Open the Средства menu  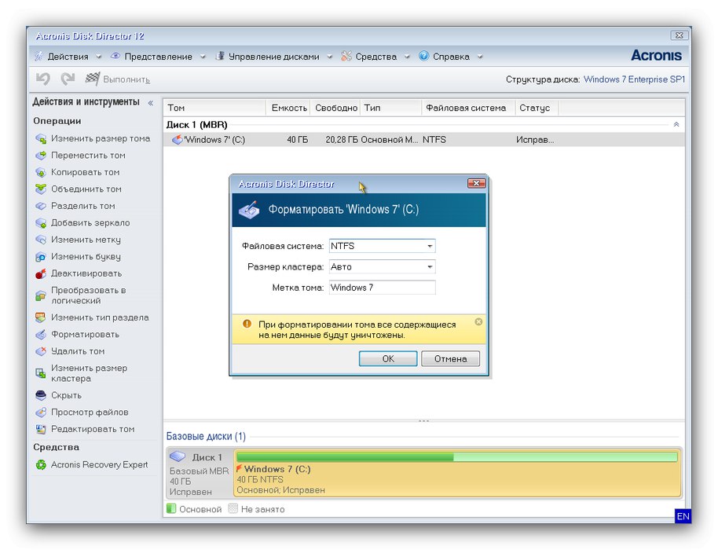pyautogui.click(x=376, y=56)
